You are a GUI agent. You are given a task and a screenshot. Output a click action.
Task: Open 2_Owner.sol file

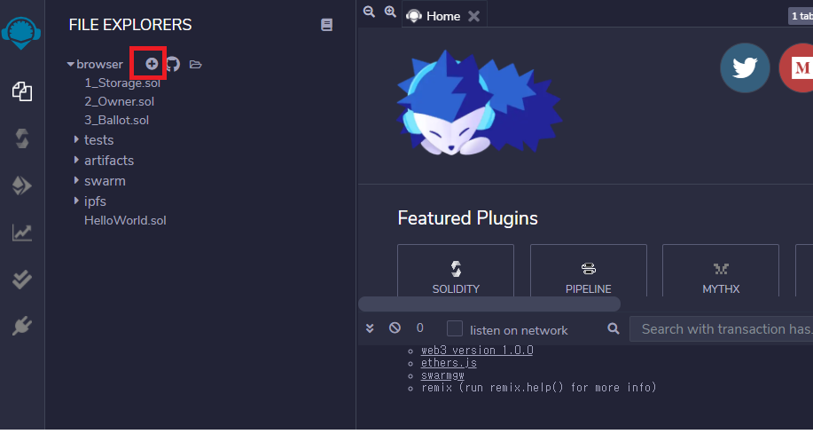pyautogui.click(x=120, y=102)
